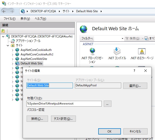Select AspNetCoreCookieAuth in sites tree
This screenshot has height=140, width=155.
[36, 50]
